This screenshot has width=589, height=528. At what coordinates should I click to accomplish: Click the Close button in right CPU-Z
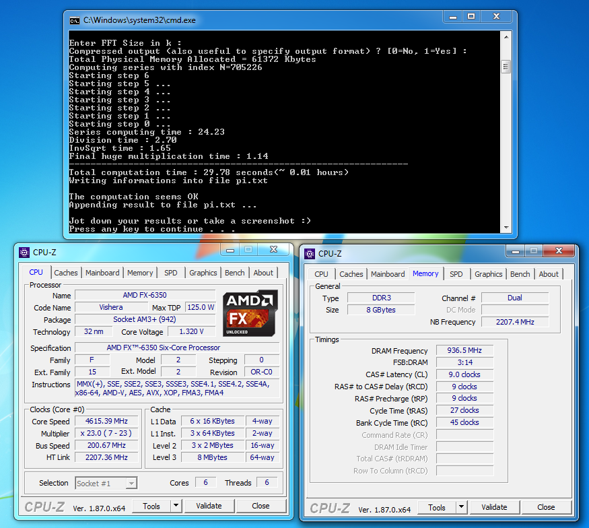point(546,508)
